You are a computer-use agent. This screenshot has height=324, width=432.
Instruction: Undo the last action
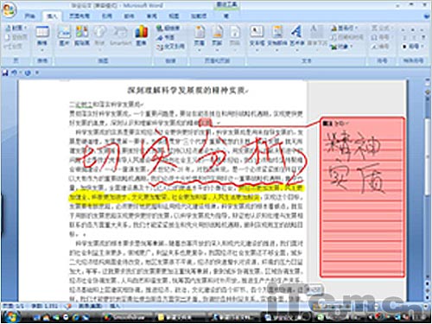(15, 73)
